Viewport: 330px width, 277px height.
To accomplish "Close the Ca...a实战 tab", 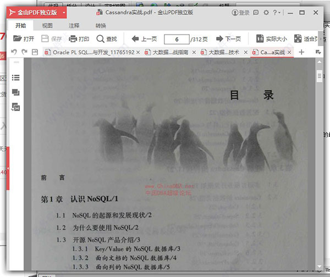I will (289, 52).
